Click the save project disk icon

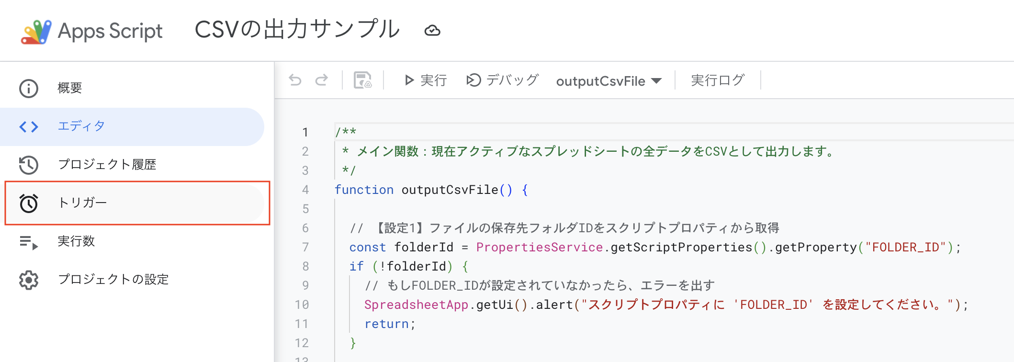tap(362, 80)
